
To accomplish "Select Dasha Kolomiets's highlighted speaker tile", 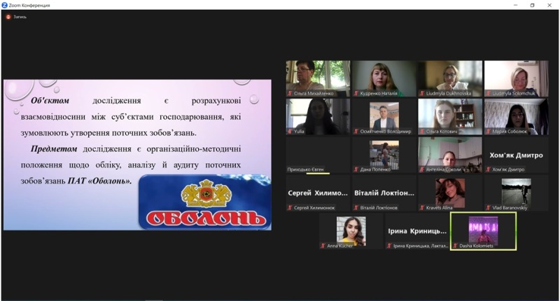I will [x=483, y=231].
